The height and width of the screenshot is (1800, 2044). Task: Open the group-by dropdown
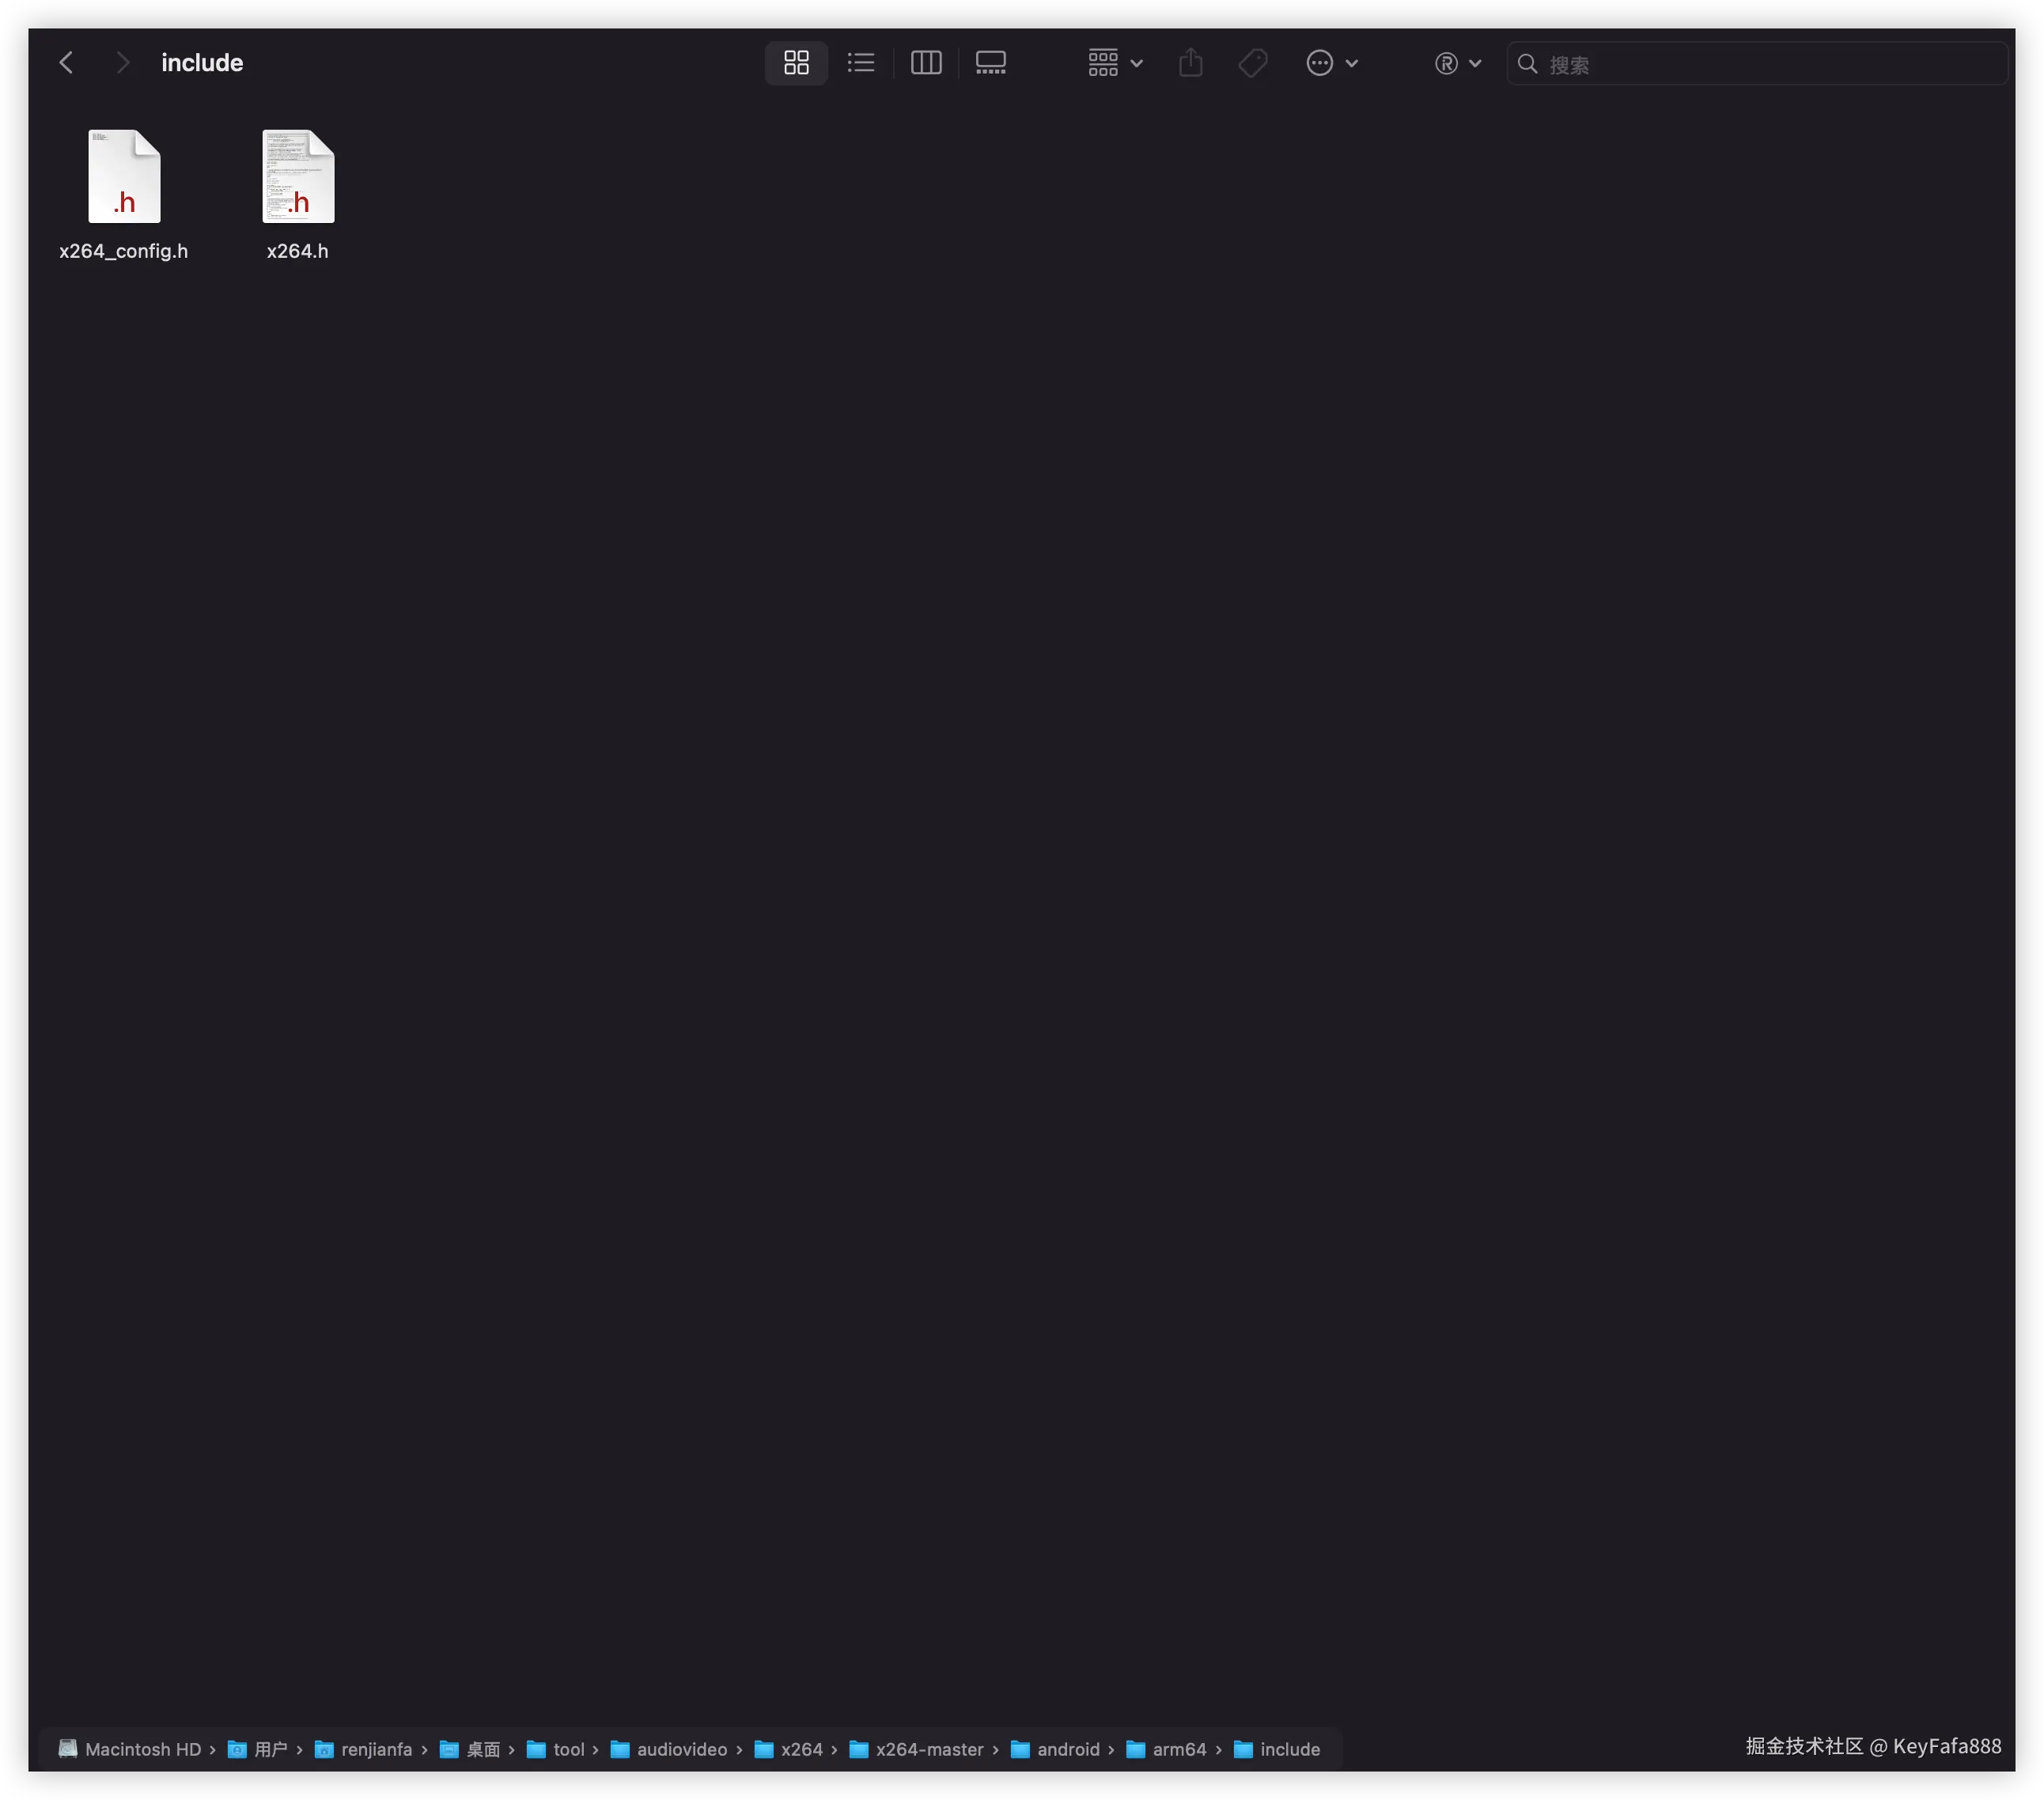pos(1114,63)
